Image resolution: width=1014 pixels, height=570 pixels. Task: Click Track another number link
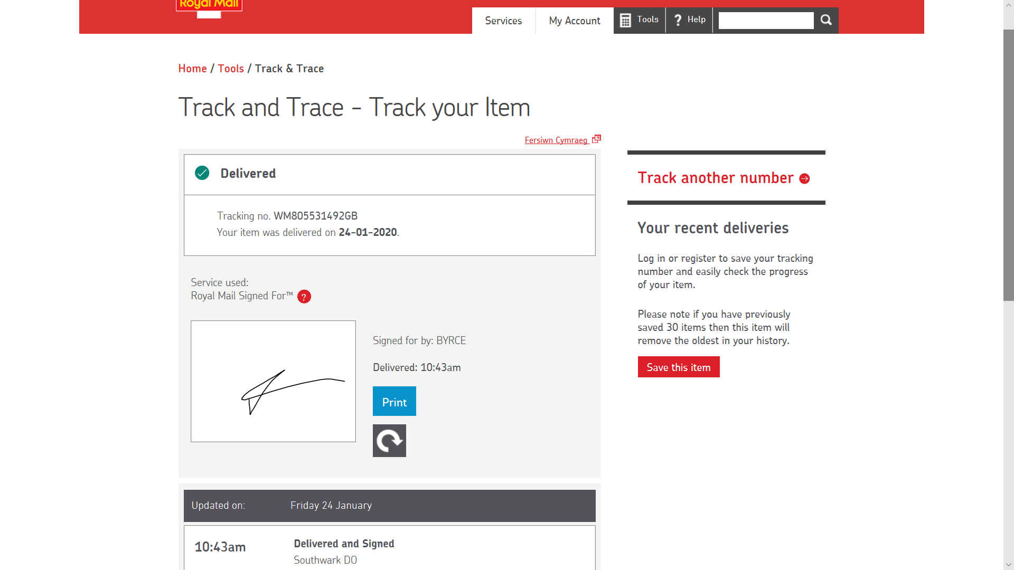(716, 178)
